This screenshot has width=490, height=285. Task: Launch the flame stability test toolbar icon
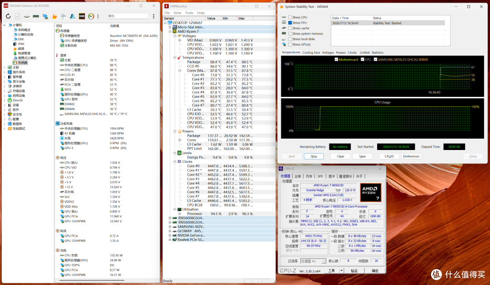[x=54, y=16]
